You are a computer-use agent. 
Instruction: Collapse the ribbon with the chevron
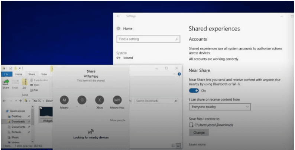[174, 74]
